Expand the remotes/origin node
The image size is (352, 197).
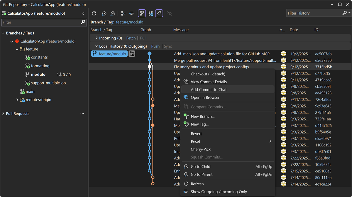pos(17,100)
